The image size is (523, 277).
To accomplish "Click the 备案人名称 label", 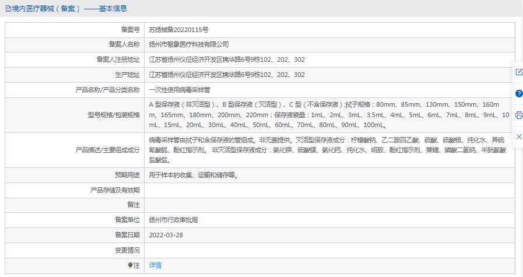I will tap(124, 44).
